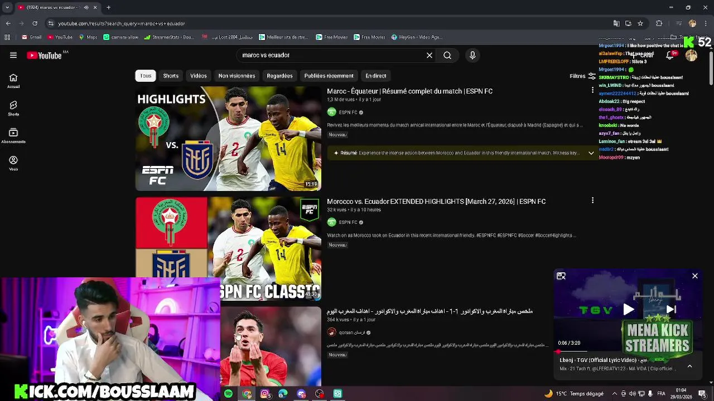Open Morocco vs. Ecuador EXTENDED HIGHLIGHTS title

coord(436,202)
